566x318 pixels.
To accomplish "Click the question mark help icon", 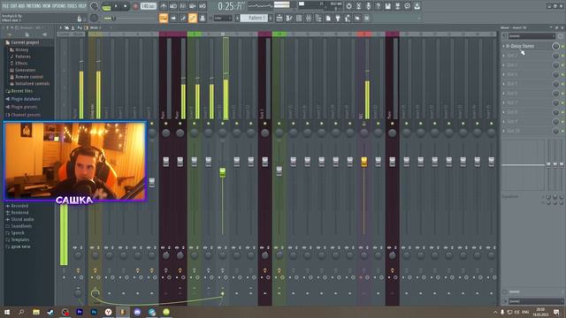I will tap(378, 6).
